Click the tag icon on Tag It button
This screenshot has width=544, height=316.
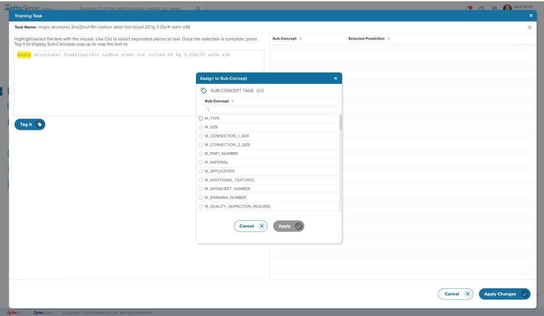pyautogui.click(x=39, y=124)
